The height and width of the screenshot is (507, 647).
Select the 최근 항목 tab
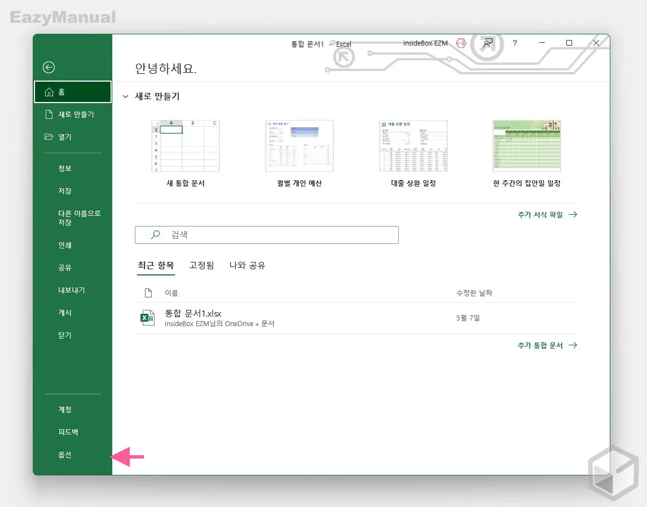156,265
